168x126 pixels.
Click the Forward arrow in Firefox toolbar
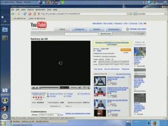pyautogui.click(x=19, y=14)
